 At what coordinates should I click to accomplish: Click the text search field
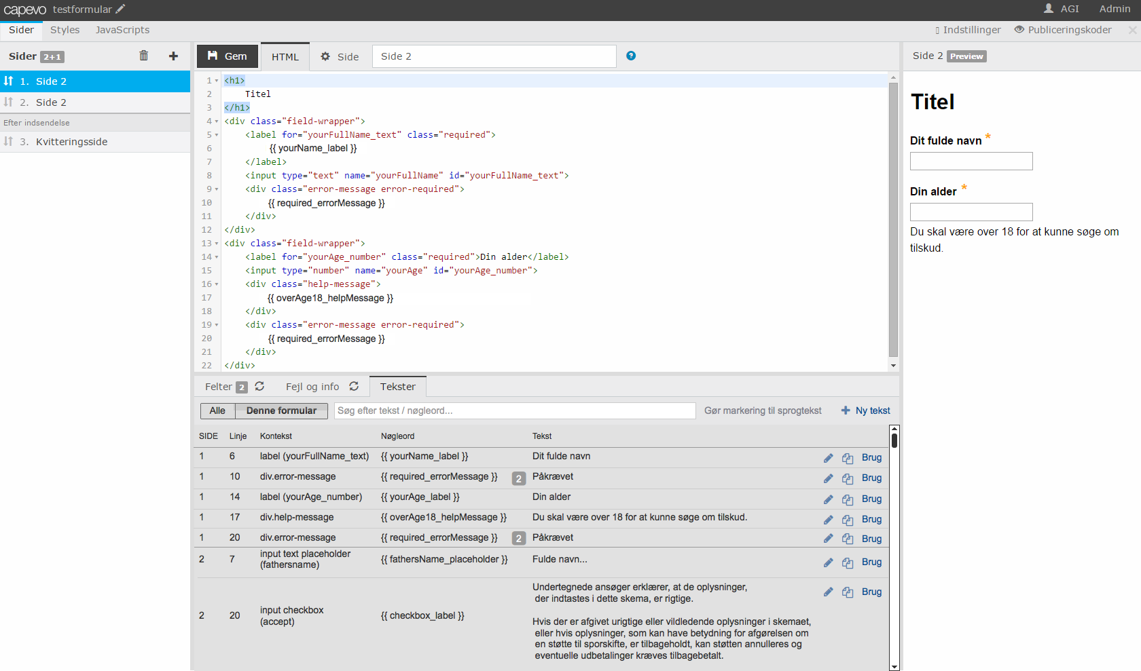(x=514, y=410)
